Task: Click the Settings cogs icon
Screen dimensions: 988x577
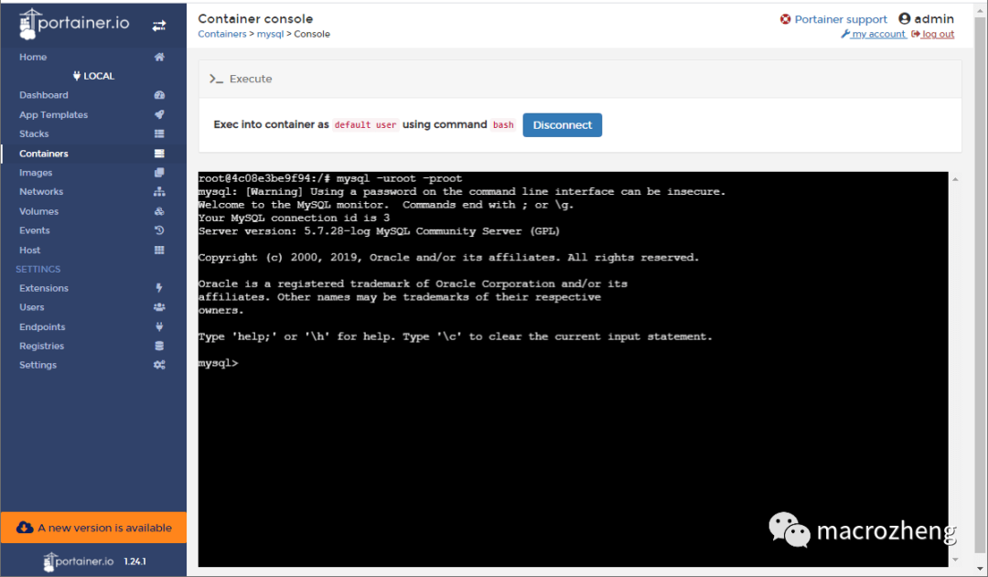Action: [x=159, y=365]
